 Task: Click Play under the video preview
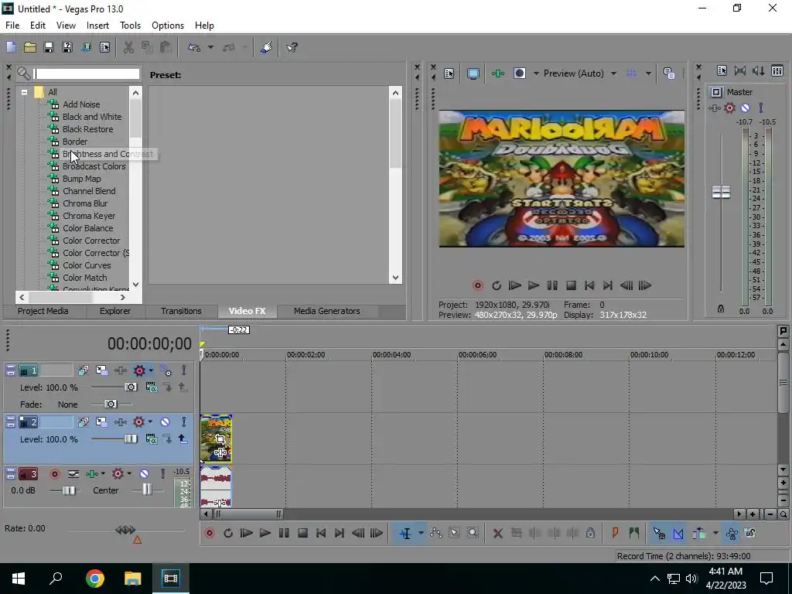534,285
